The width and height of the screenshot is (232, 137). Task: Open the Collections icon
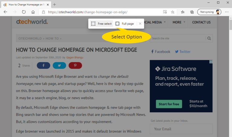pos(192,12)
